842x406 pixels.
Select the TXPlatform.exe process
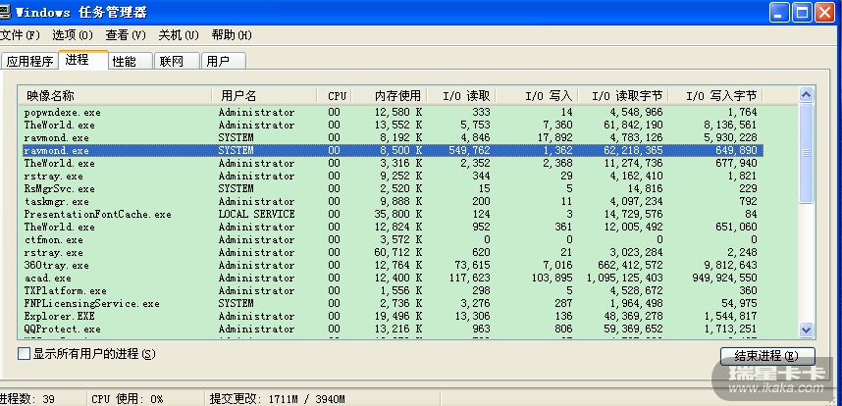[394, 290]
